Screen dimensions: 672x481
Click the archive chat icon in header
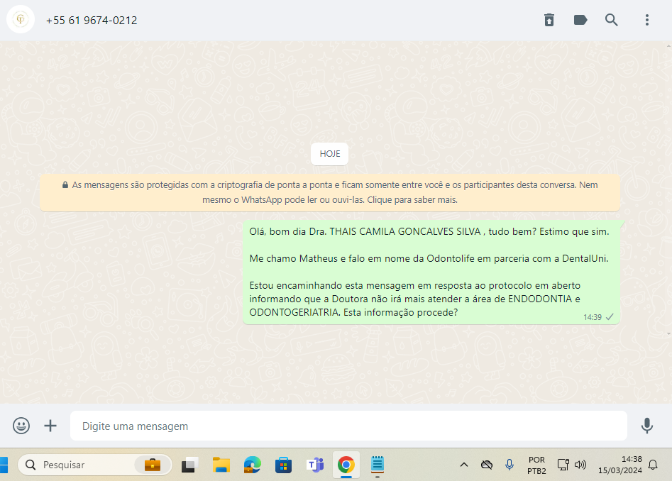(549, 20)
